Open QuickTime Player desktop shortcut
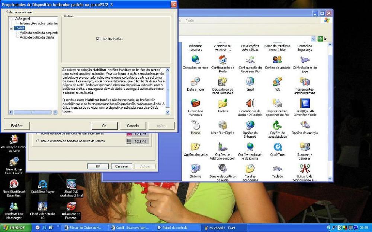The width and height of the screenshot is (372, 232). [x=42, y=184]
